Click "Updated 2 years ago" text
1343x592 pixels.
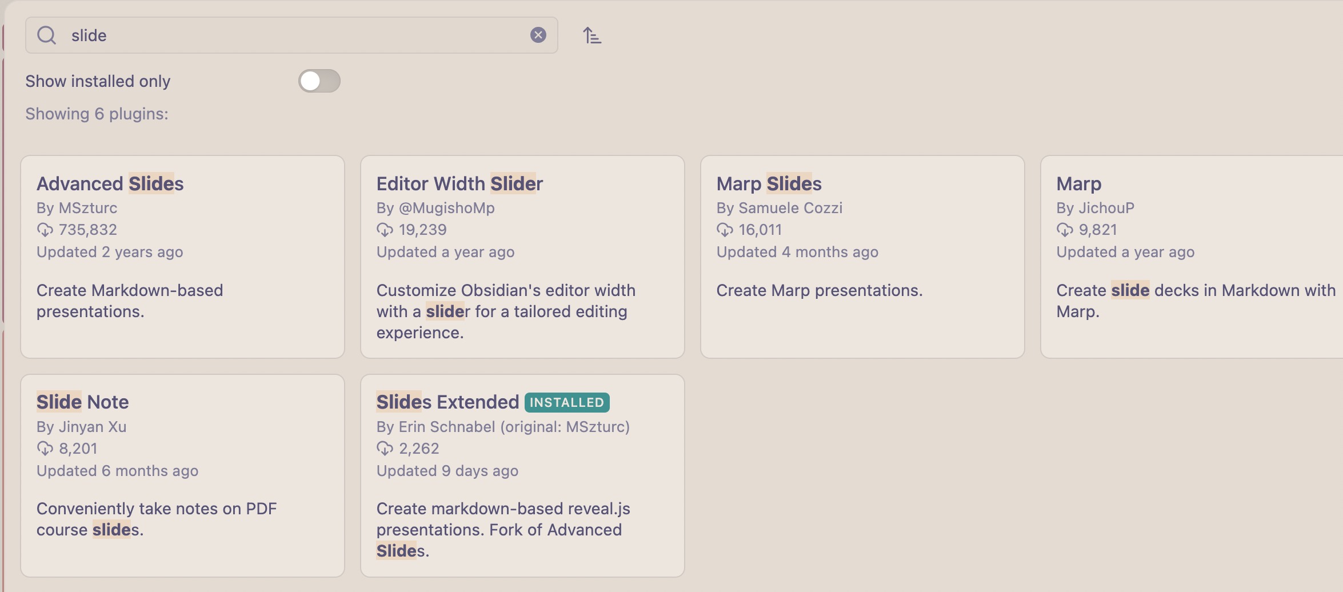tap(110, 252)
